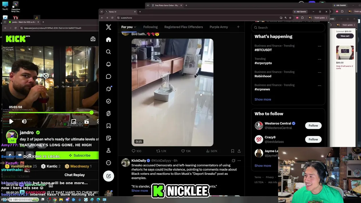
Task: Open Notifications bell in X sidebar
Action: point(109,64)
